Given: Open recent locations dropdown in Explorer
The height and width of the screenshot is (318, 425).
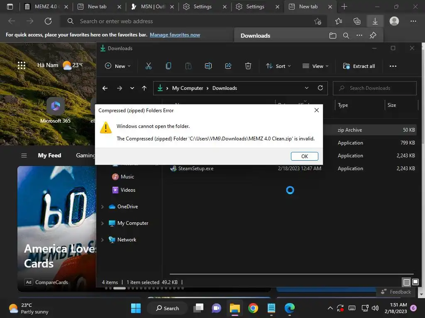Looking at the screenshot, I should coord(132,88).
